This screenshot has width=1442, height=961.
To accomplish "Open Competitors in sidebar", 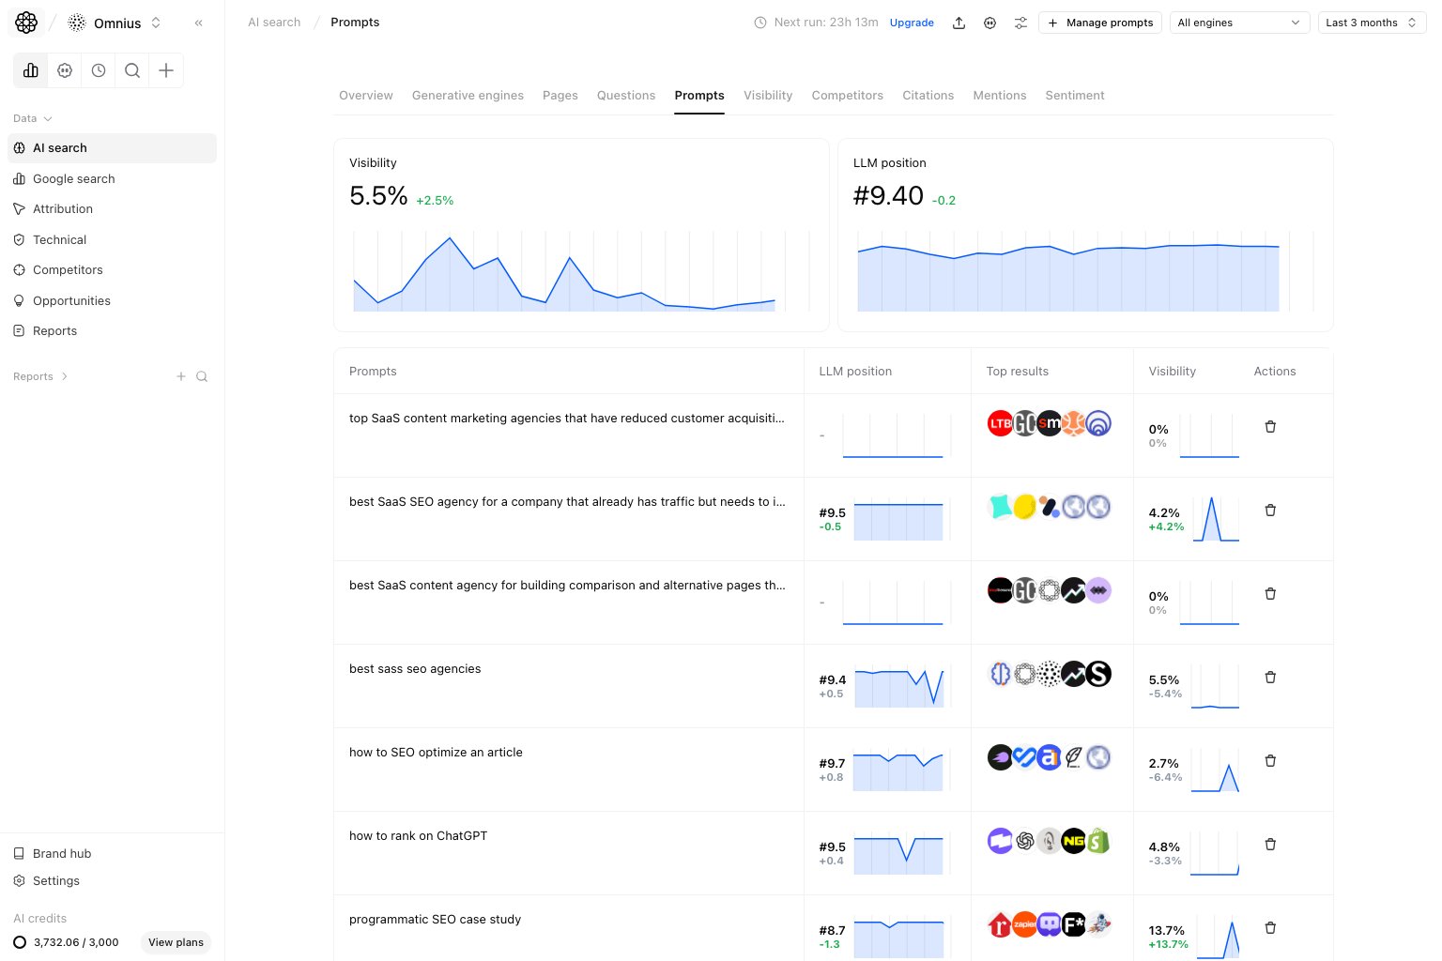I will 112,270.
